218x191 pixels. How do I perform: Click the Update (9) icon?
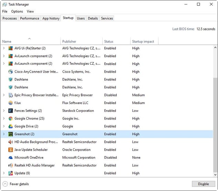click(x=11, y=173)
